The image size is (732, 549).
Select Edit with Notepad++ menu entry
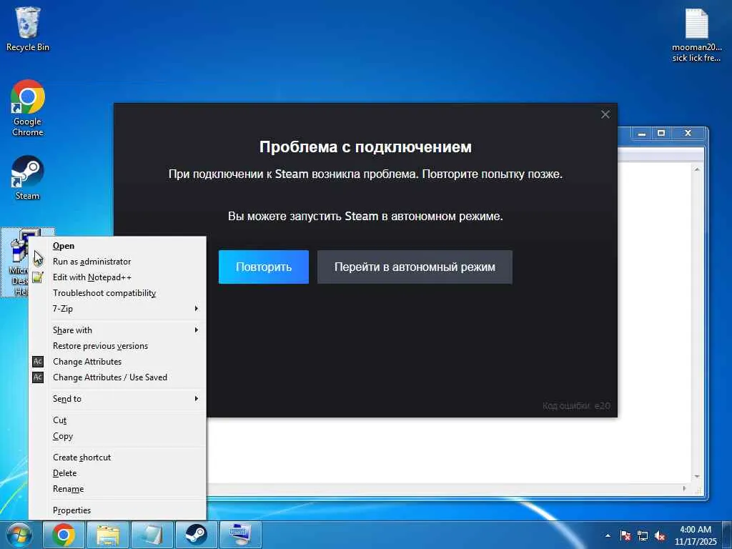118,277
